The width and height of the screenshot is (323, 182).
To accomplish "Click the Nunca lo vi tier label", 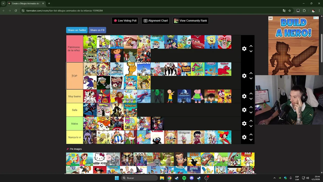I will (74, 137).
